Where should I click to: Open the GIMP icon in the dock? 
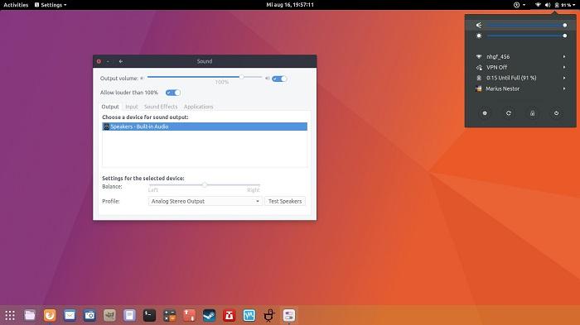pyautogui.click(x=109, y=315)
